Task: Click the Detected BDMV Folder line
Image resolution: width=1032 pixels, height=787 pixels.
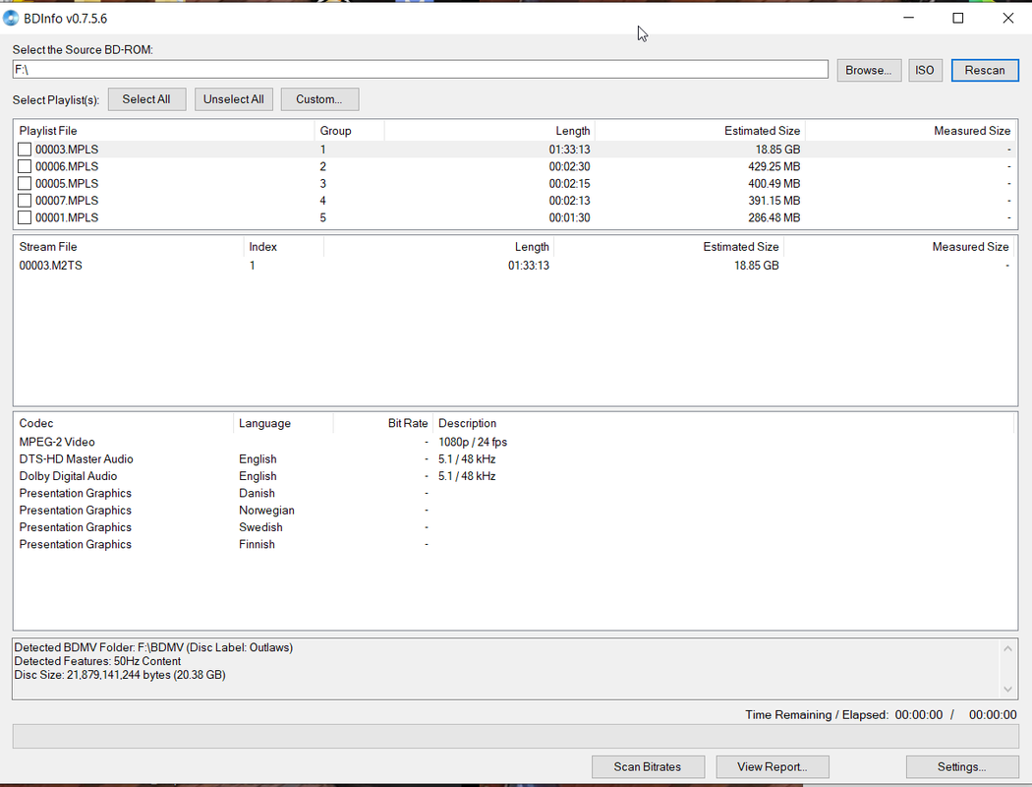Action: 153,647
